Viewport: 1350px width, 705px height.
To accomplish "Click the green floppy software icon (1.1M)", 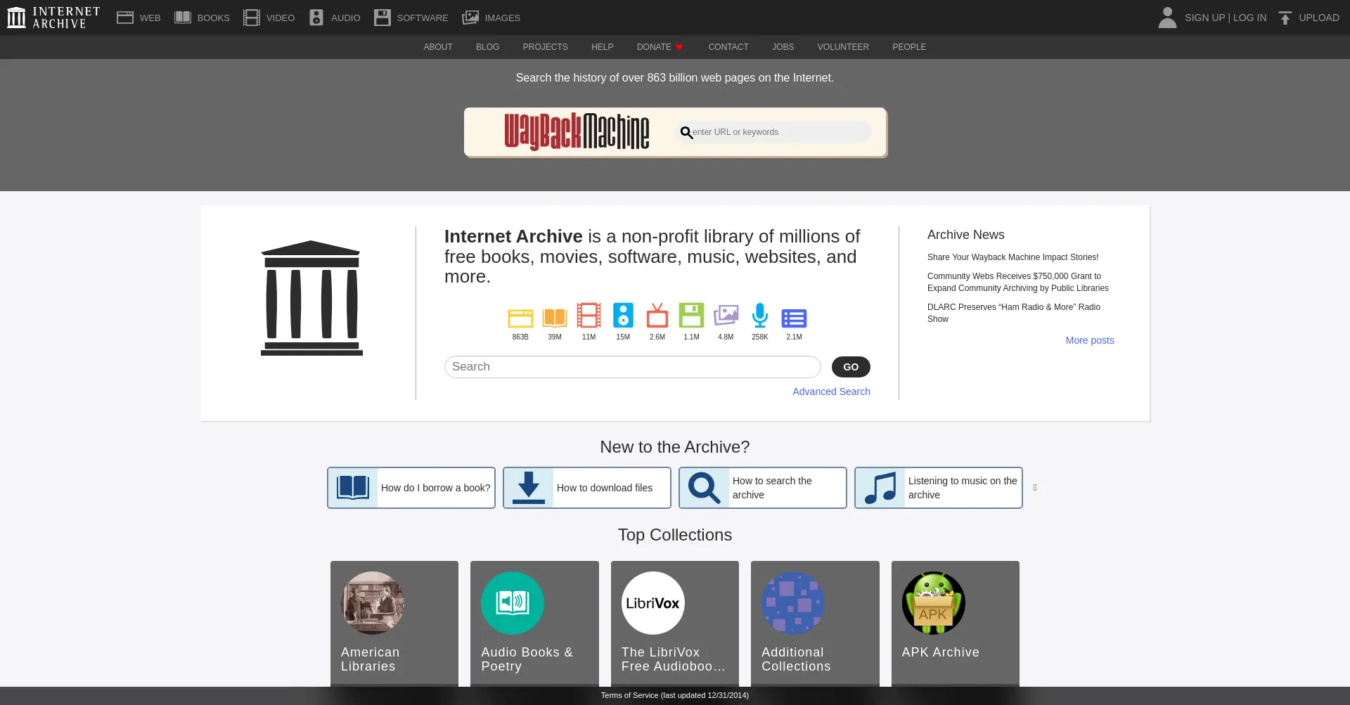I will click(691, 316).
